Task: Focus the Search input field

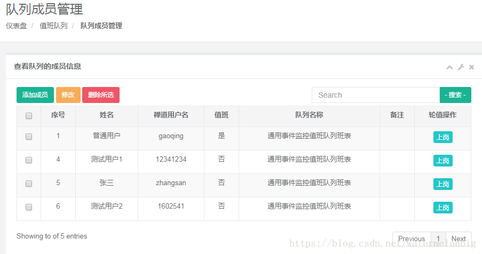Action: 375,95
